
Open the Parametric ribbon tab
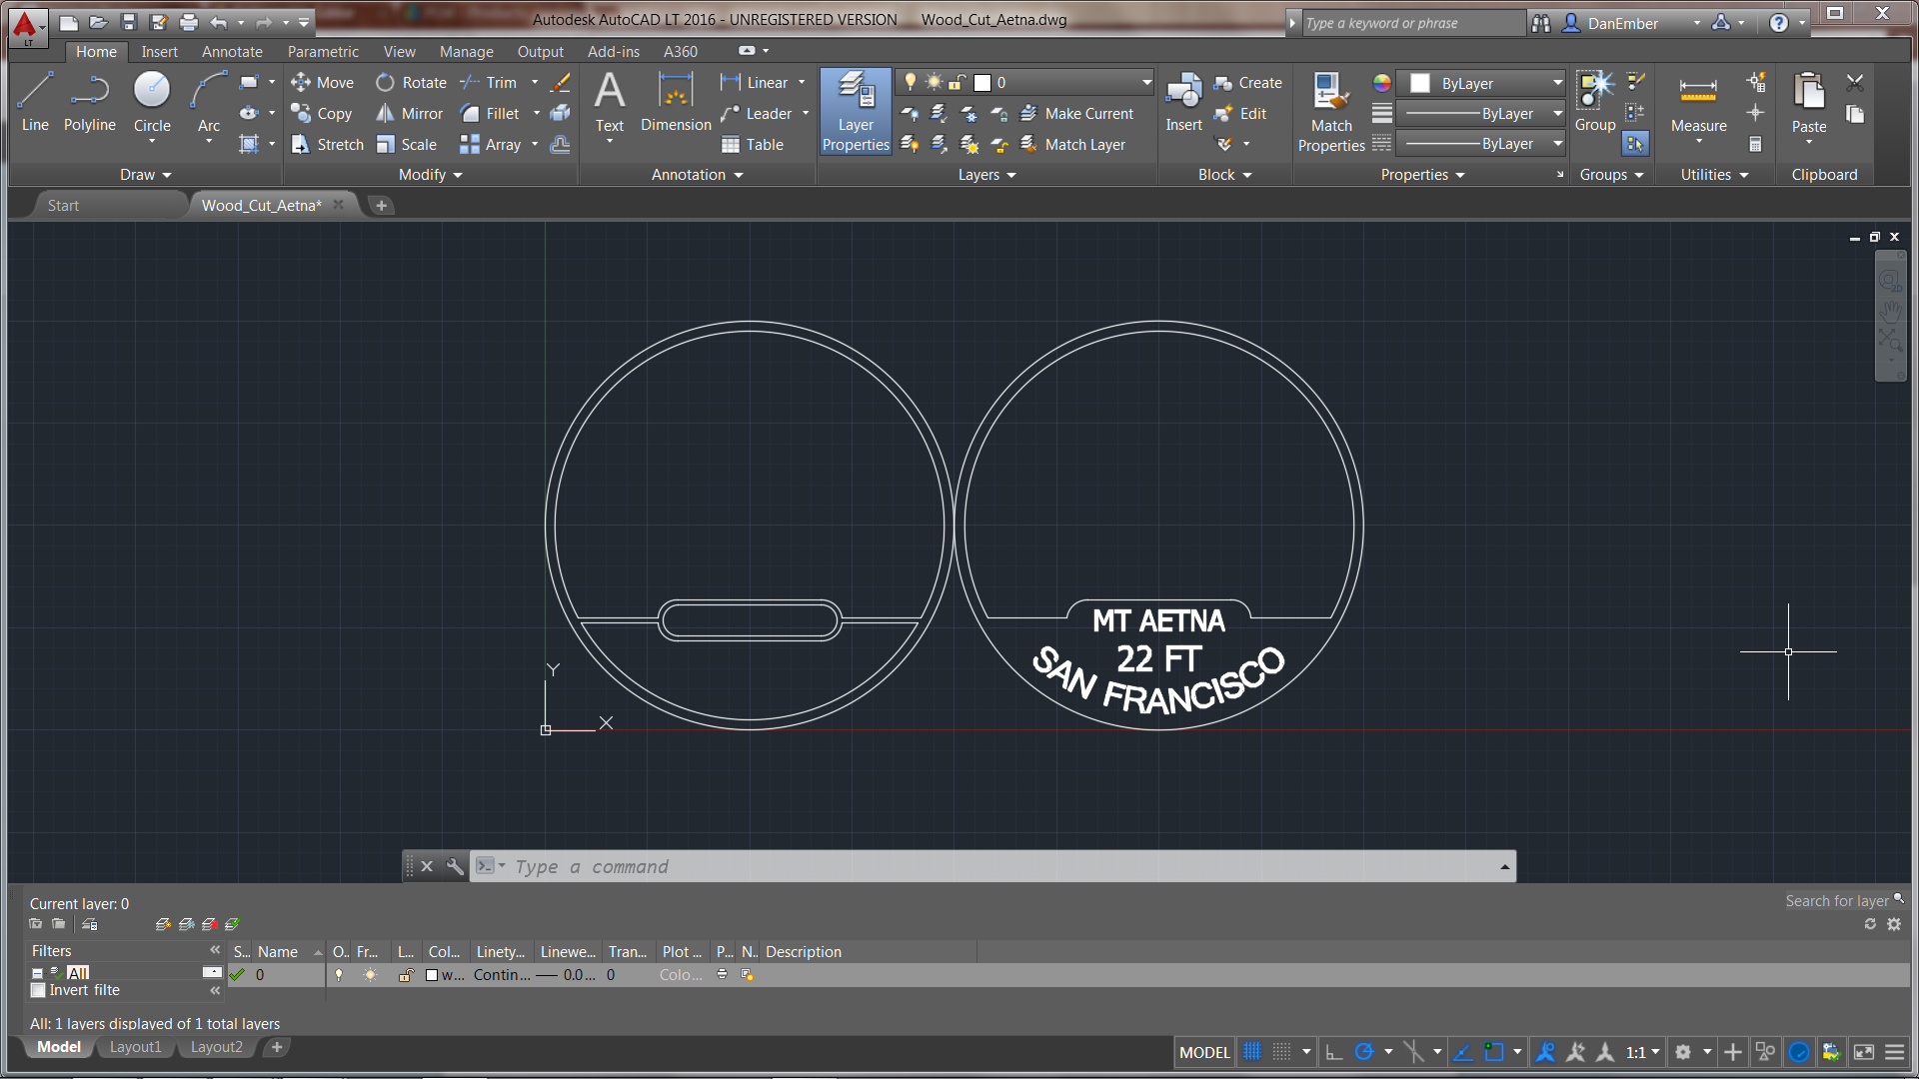323,52
